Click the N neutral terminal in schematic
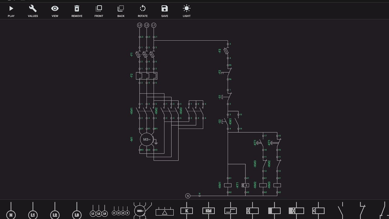The height and width of the screenshot is (219, 389). 188,196
